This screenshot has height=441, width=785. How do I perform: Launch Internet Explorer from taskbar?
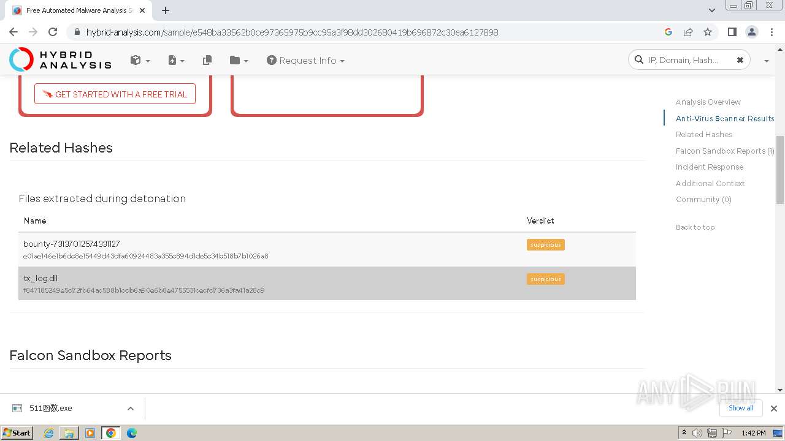tap(49, 433)
